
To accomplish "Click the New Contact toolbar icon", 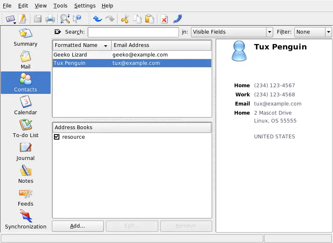I will pos(10,19).
